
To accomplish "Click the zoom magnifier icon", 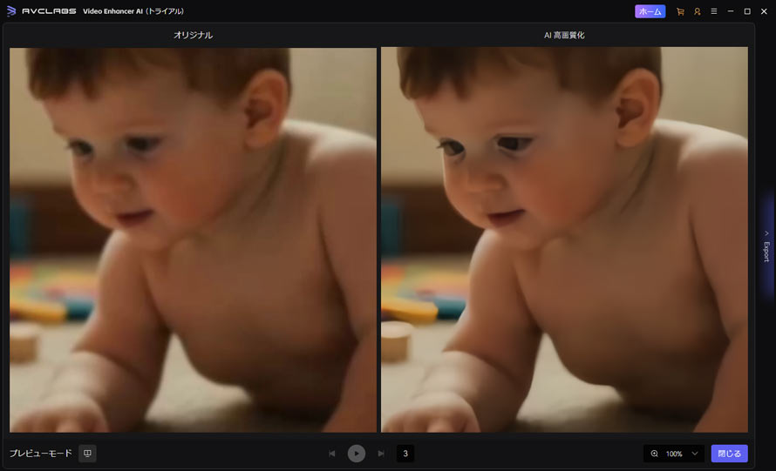I will pyautogui.click(x=654, y=454).
